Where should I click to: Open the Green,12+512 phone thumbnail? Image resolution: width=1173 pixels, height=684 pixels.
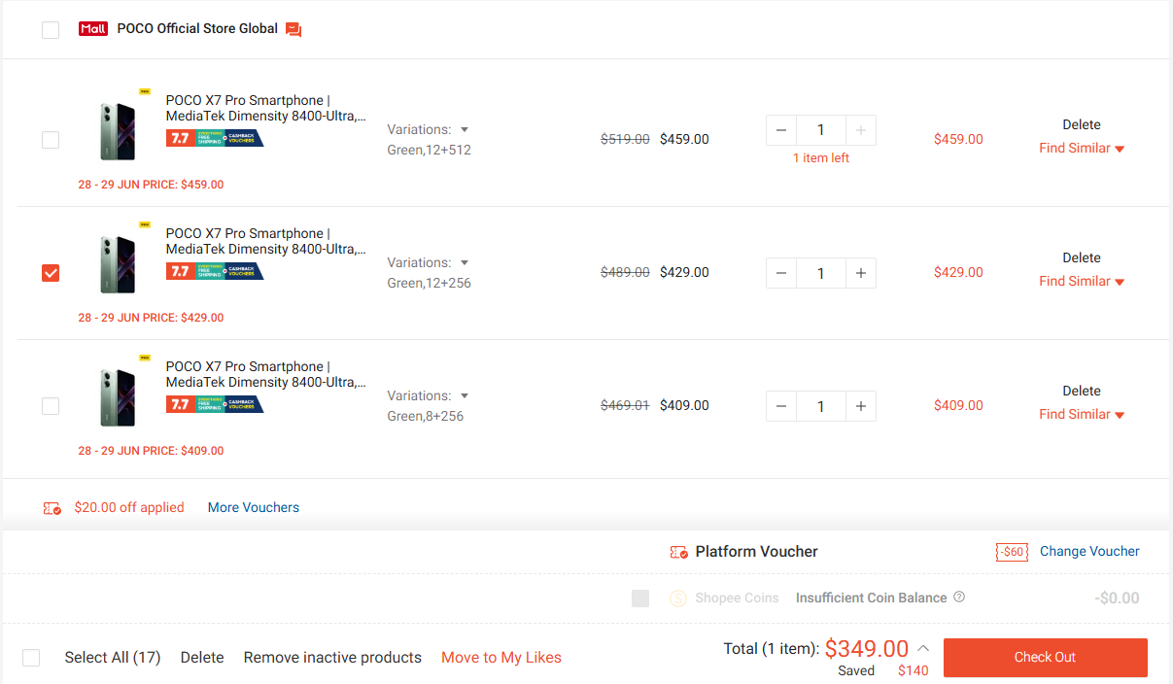pyautogui.click(x=119, y=130)
